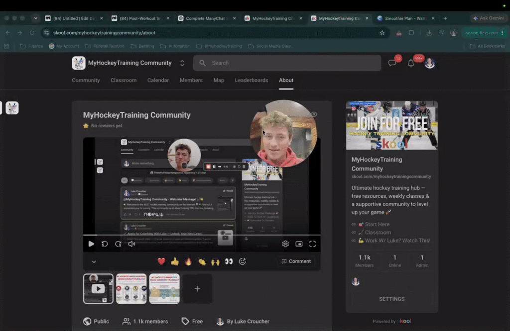Open video settings gear
The height and width of the screenshot is (331, 510).
(285, 244)
